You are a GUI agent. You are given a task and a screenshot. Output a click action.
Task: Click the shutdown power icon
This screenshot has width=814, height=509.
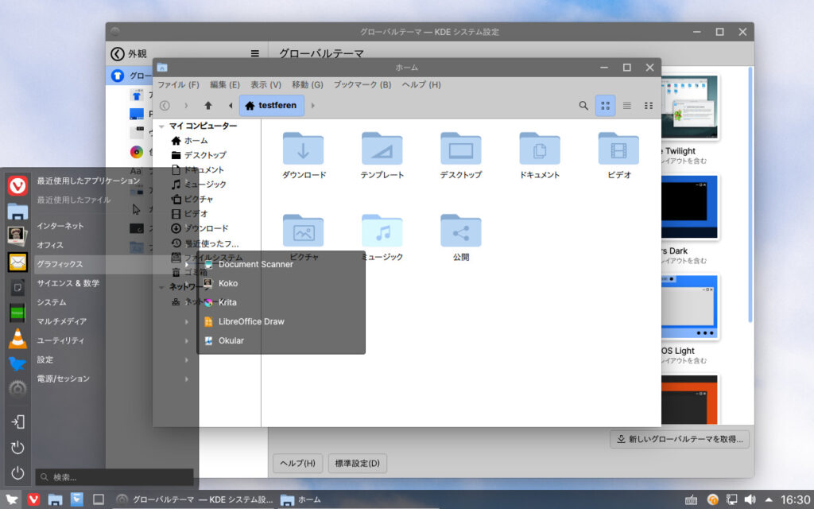click(17, 473)
